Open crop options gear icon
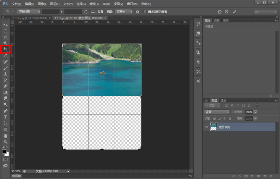The image size is (280, 179). coord(138,12)
